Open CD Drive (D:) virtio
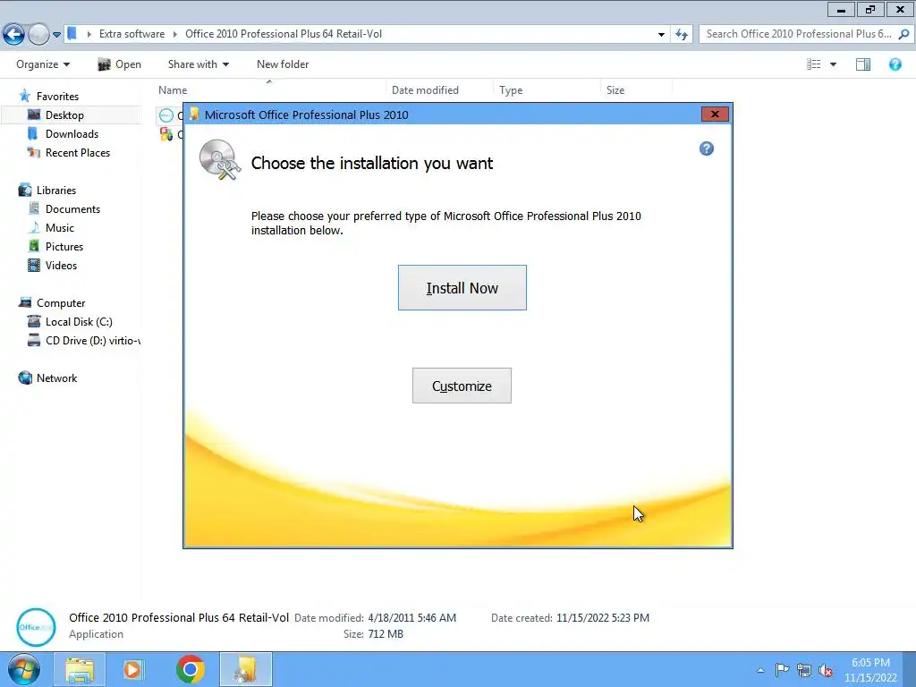The image size is (916, 687). point(92,340)
